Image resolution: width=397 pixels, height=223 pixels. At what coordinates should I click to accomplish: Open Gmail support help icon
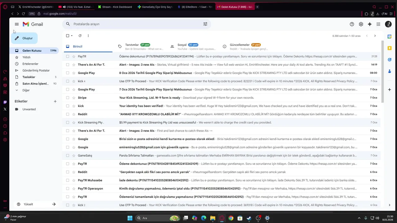[x=352, y=24]
